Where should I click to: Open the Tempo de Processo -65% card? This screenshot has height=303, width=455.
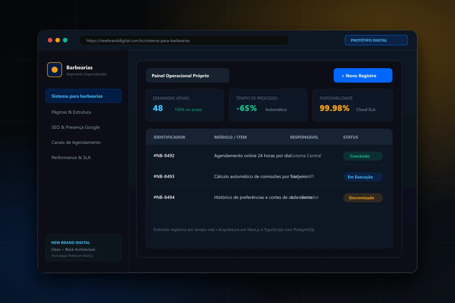268,105
